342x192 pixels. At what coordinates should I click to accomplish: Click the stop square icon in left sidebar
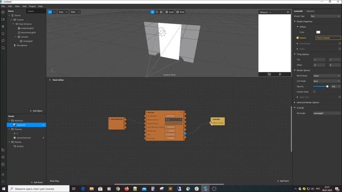click(x=3, y=34)
